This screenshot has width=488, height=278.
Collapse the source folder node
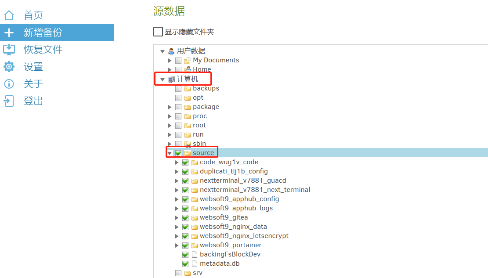point(170,153)
